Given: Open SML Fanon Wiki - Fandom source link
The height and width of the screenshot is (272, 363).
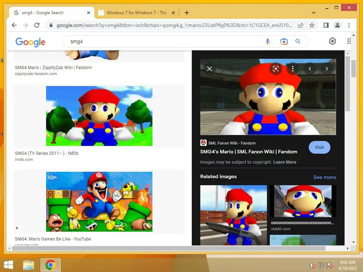Looking at the screenshot, I should click(x=228, y=143).
